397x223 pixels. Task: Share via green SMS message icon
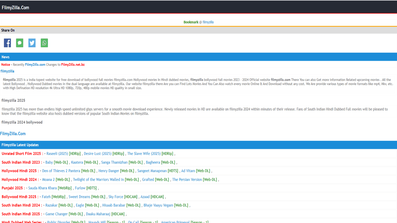point(20,43)
